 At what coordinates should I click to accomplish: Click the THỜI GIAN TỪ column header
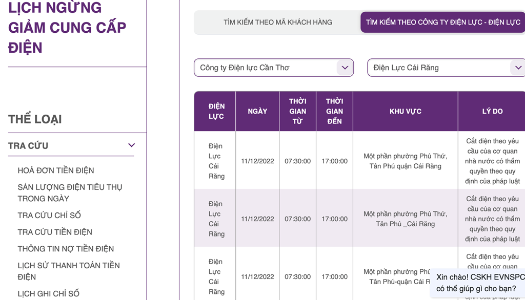point(297,111)
